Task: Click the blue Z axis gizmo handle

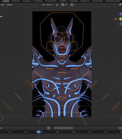Action: (121, 14)
